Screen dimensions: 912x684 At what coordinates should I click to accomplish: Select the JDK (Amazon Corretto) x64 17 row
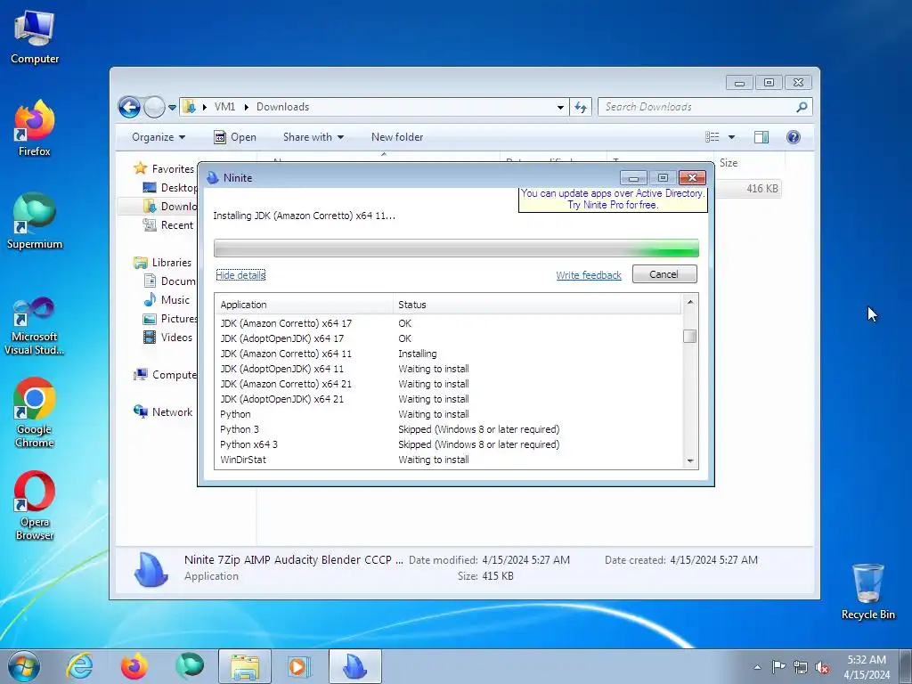click(448, 323)
